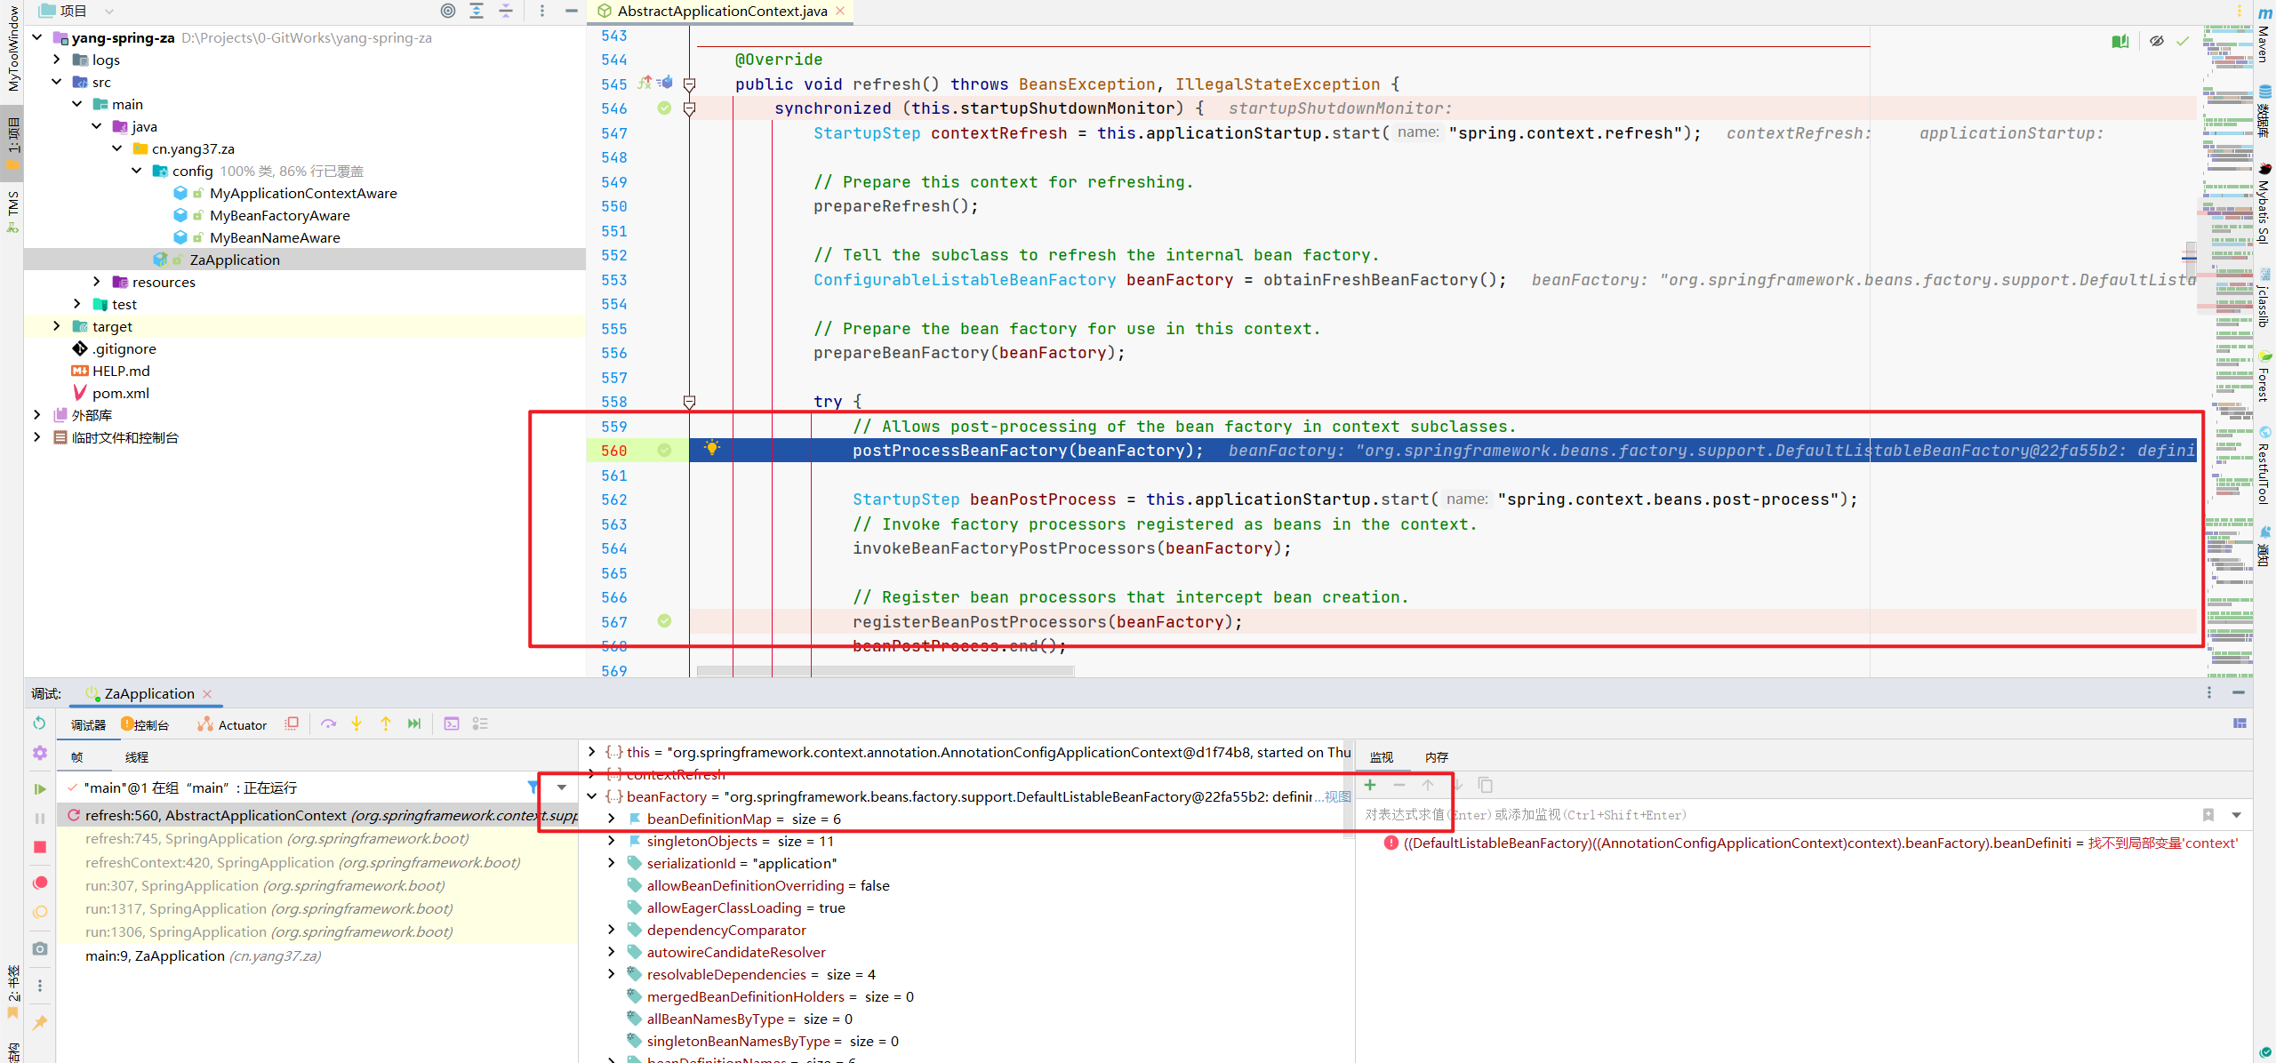The width and height of the screenshot is (2276, 1063).
Task: Locate current file with target icon
Action: click(x=448, y=11)
